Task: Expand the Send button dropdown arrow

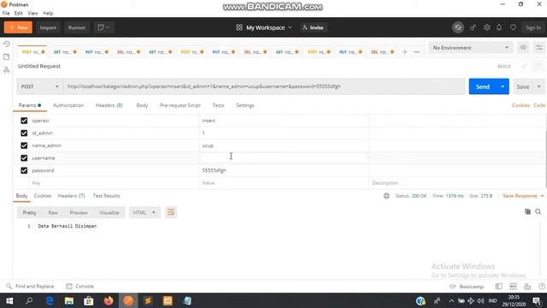Action: [503, 86]
